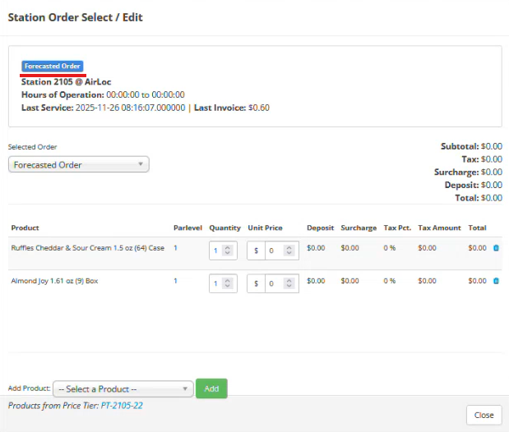Click the Last Service date '2025-11-26 08:16:07.000000'

[x=131, y=108]
